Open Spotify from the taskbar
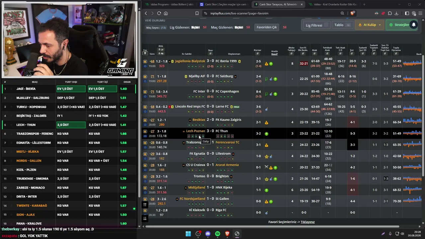The width and height of the screenshot is (425, 239). 217,234
